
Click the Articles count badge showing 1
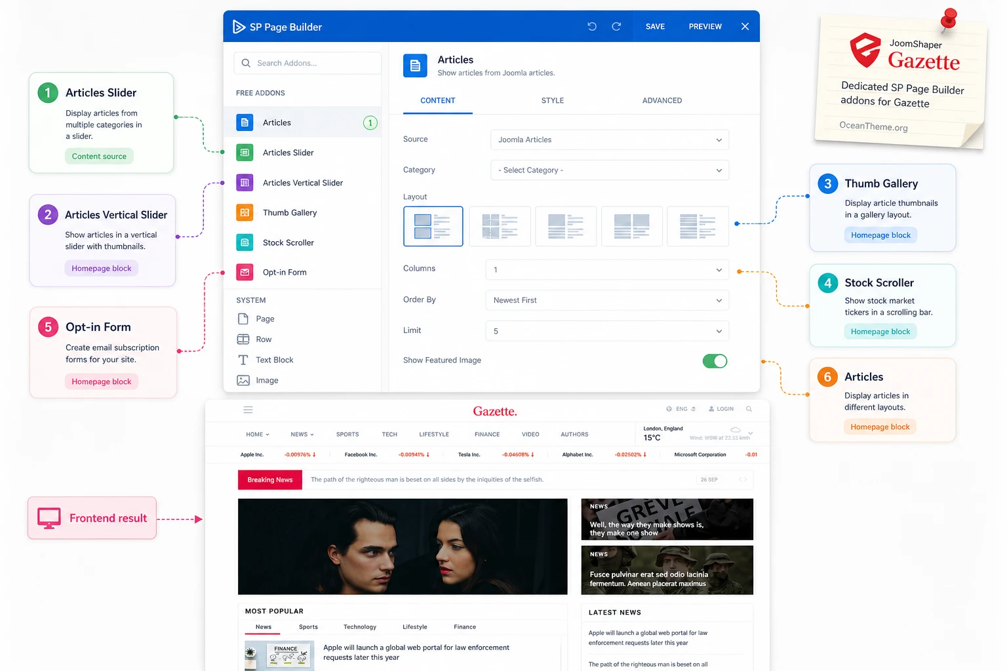coord(370,123)
